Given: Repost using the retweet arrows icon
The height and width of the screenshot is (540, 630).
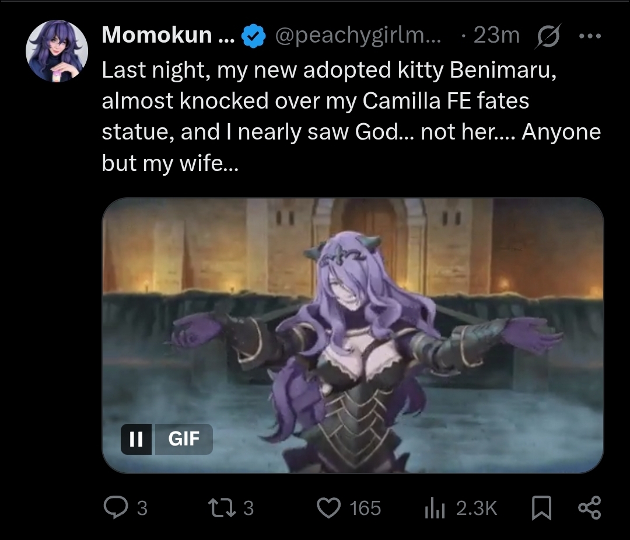Looking at the screenshot, I should [x=222, y=508].
